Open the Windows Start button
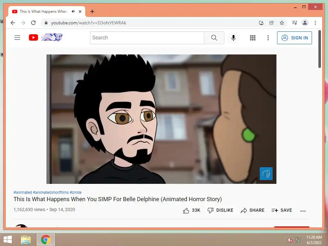This screenshot has height=246, width=328. 8,240
